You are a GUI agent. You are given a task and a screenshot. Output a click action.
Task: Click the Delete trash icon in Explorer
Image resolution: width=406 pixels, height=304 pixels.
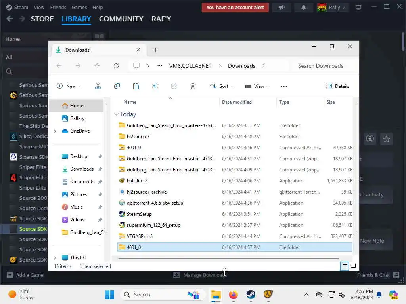[x=193, y=86]
